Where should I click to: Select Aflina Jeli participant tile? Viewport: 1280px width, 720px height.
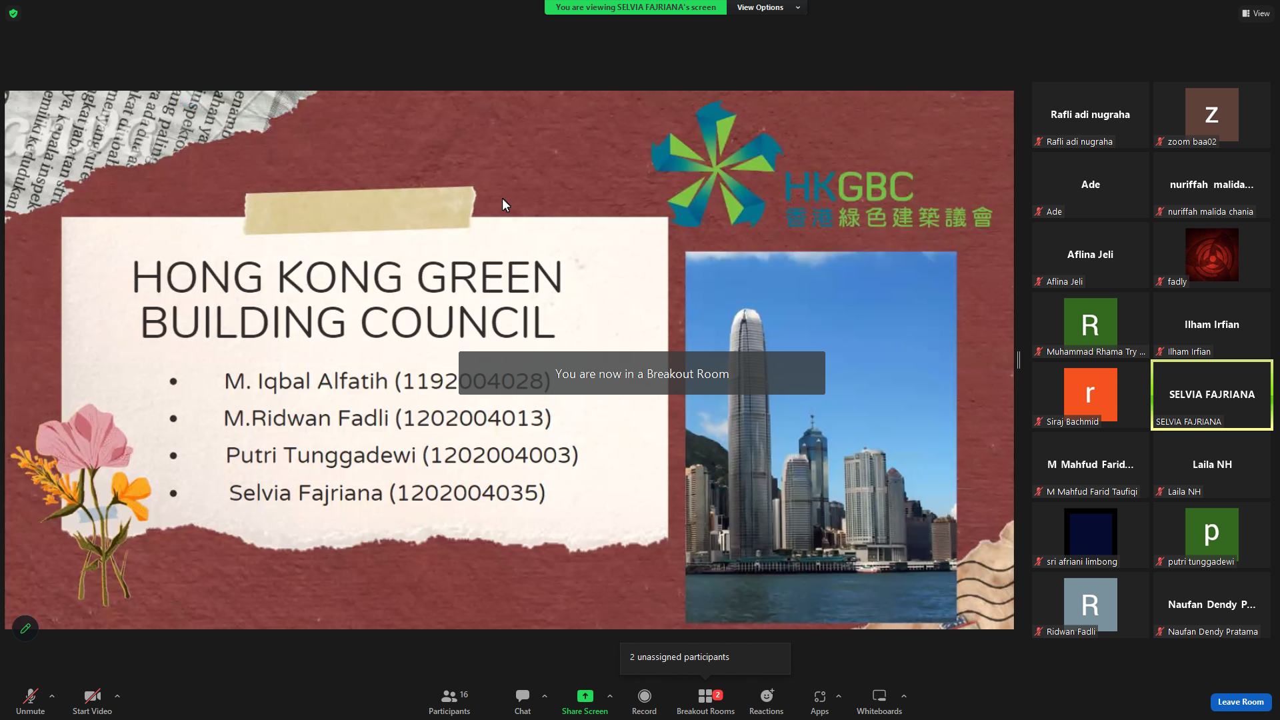point(1090,255)
